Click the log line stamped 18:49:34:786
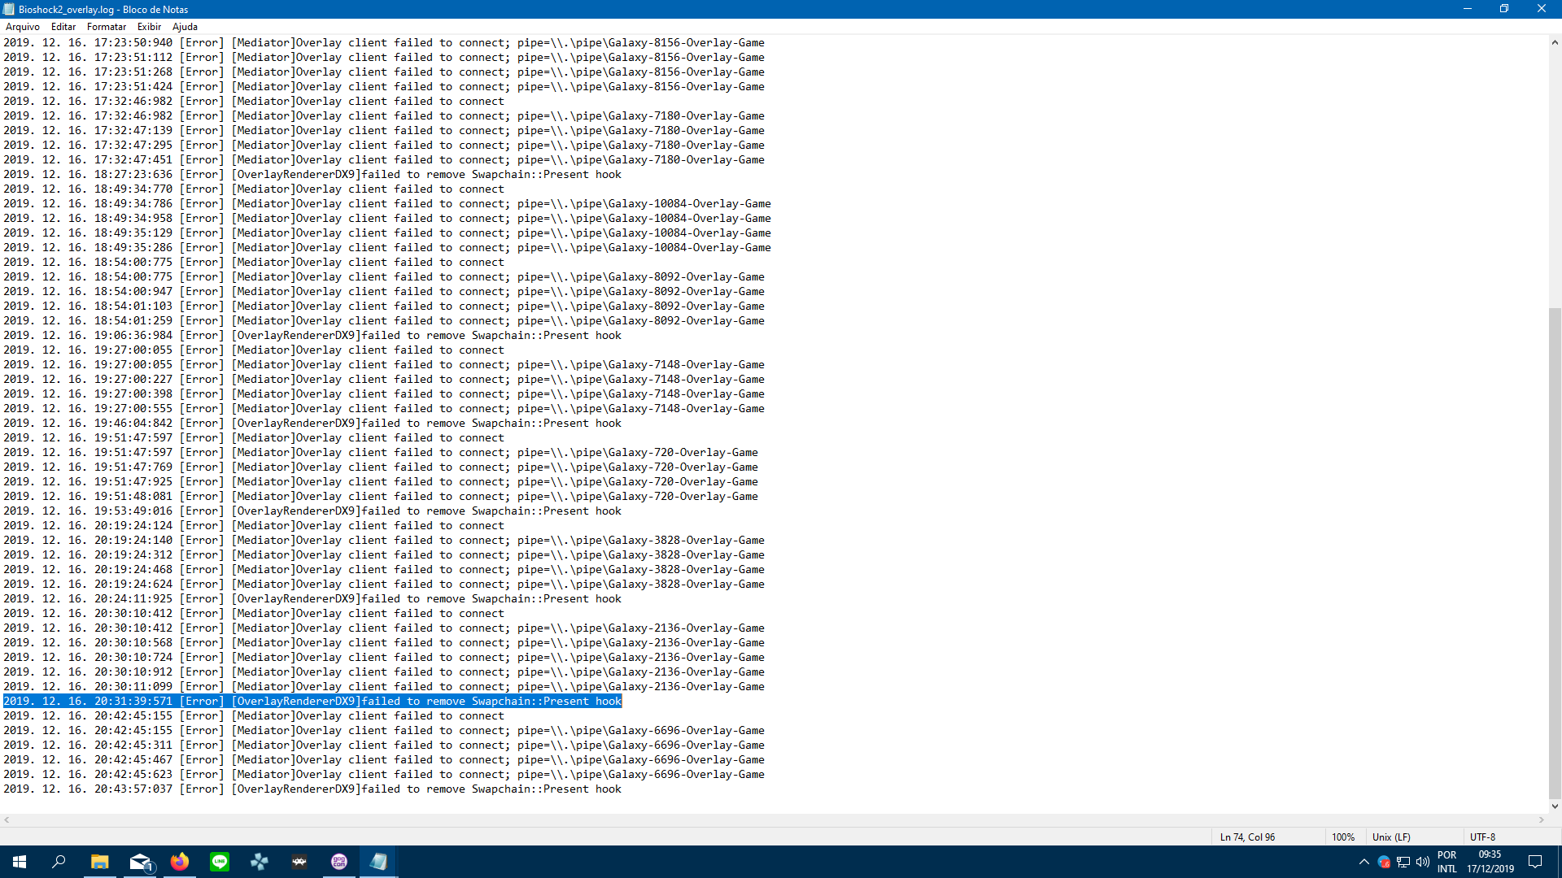This screenshot has width=1562, height=878. tap(387, 204)
